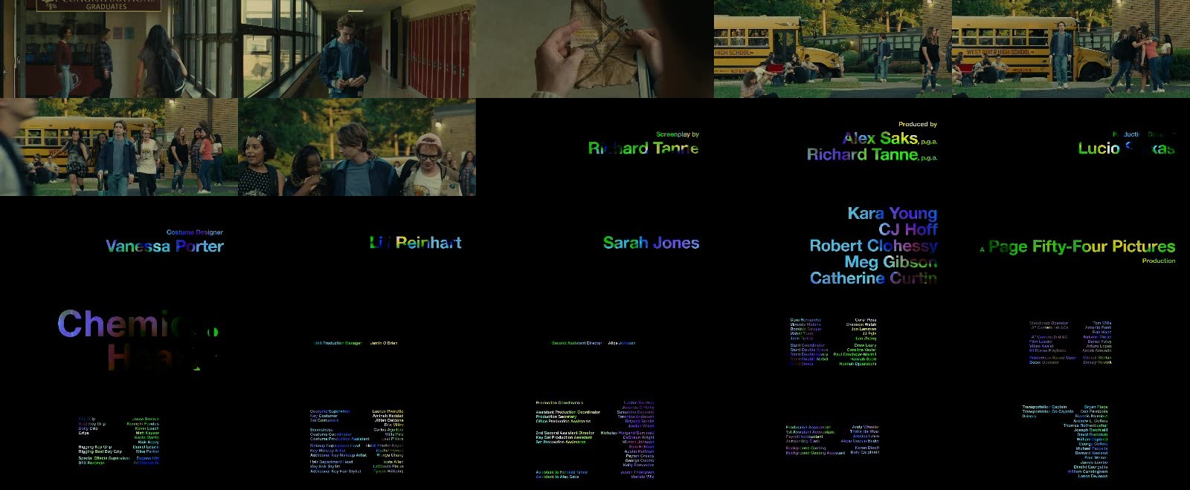Click the 'Screenplay by' label
Screen dimensions: 1190x490
tap(678, 134)
